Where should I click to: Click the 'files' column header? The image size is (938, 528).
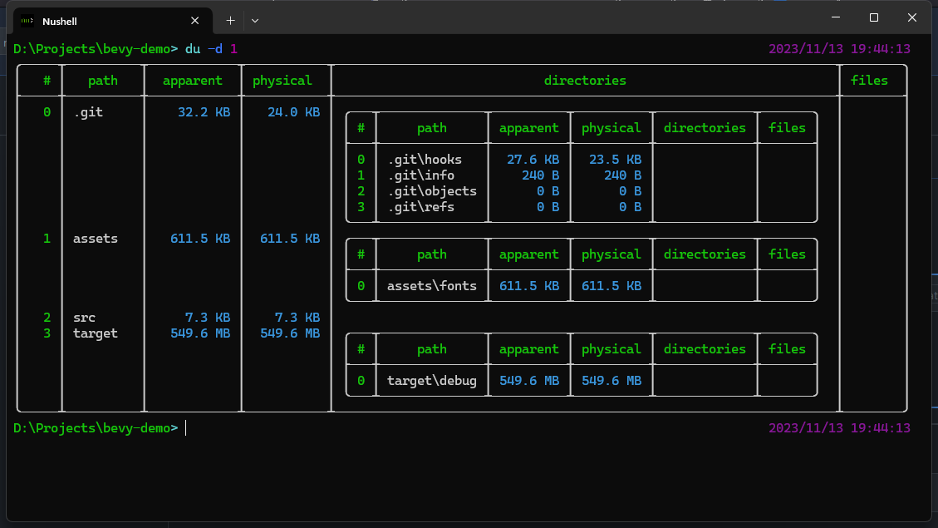tap(869, 80)
